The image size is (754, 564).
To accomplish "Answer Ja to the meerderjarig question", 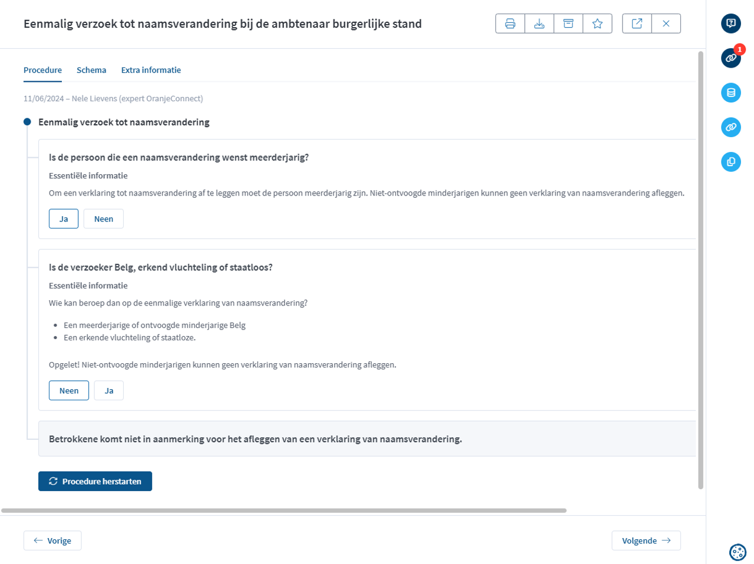I will point(64,219).
